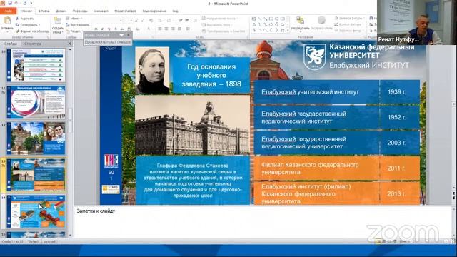This screenshot has width=457, height=257.
Task: Toggle the numbered list button
Action: (x=169, y=21)
